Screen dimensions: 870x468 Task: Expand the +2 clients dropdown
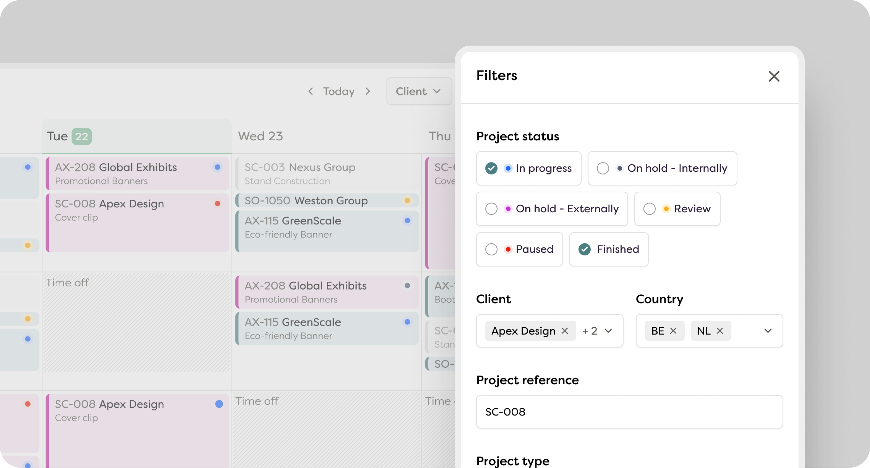point(598,331)
